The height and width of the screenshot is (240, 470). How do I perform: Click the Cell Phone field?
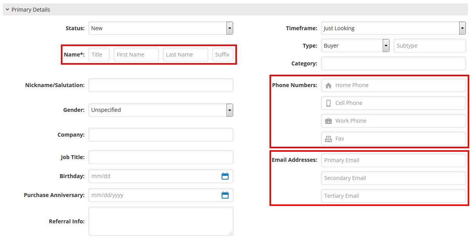point(394,103)
